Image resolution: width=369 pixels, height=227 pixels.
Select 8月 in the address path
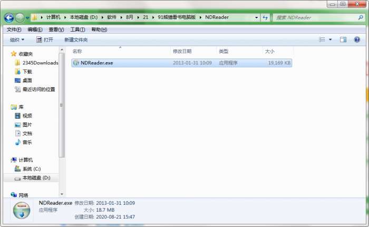point(130,17)
